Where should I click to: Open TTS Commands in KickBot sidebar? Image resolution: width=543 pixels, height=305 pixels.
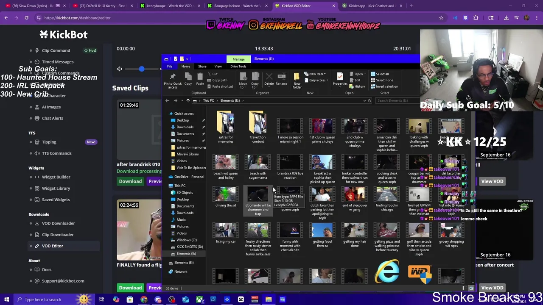56,153
